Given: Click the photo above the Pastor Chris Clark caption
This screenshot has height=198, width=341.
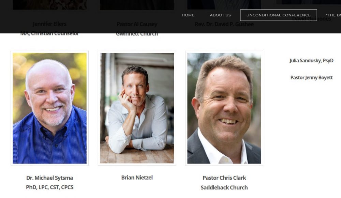Looking at the screenshot, I should coord(224,108).
